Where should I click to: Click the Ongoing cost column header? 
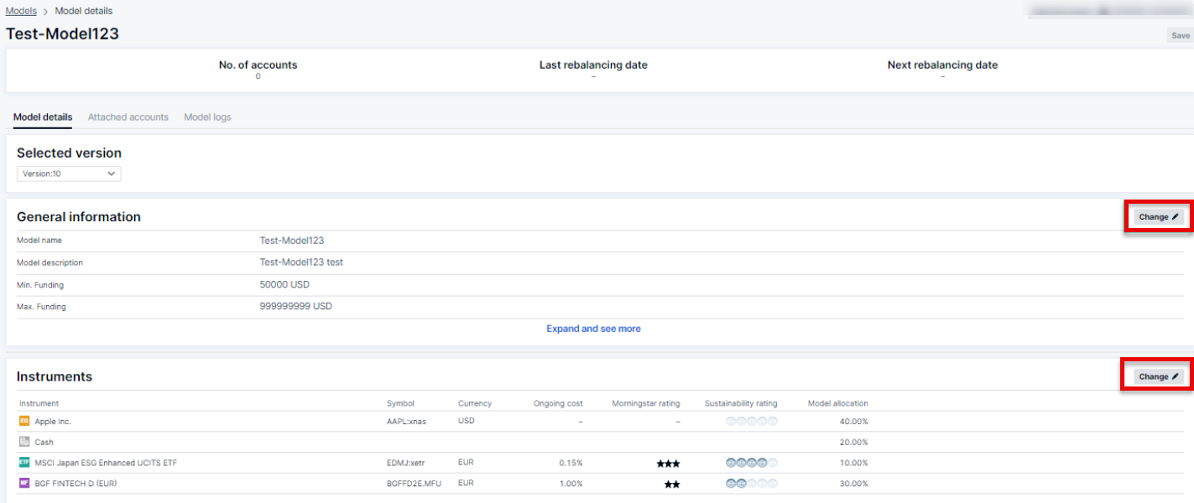pyautogui.click(x=558, y=403)
